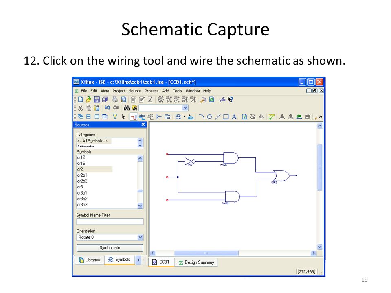Image resolution: width=391 pixels, height=293 pixels.
Task: Click the Rotate symbol icon
Action: (253, 117)
